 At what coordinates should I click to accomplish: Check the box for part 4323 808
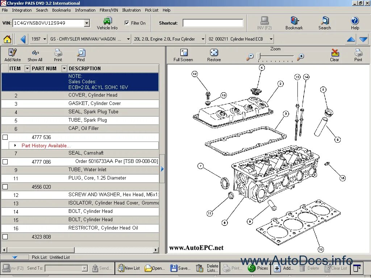5,237
